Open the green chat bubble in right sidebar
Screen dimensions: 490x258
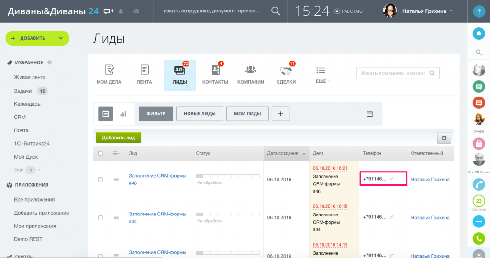pos(479,86)
